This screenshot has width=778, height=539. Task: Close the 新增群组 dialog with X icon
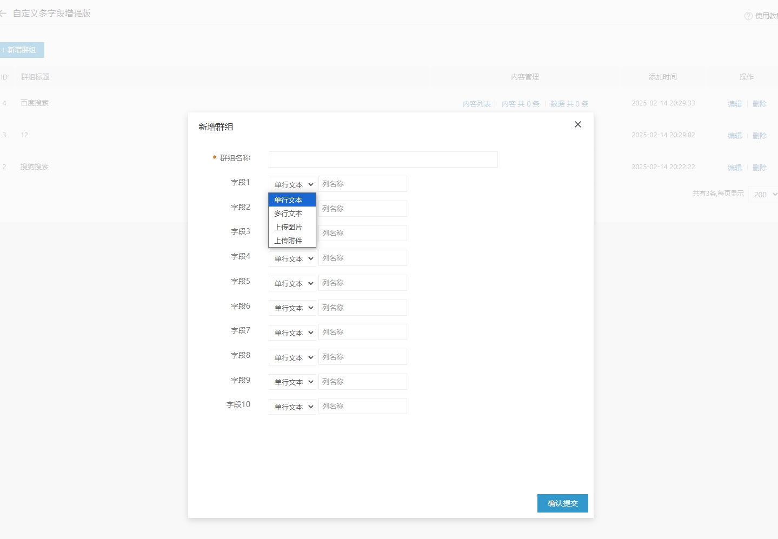[577, 124]
